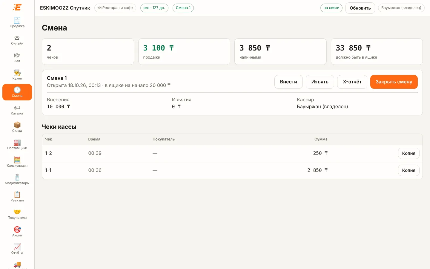Open the Ревизия clipboard icon
Image resolution: width=430 pixels, height=269 pixels.
pos(17,195)
